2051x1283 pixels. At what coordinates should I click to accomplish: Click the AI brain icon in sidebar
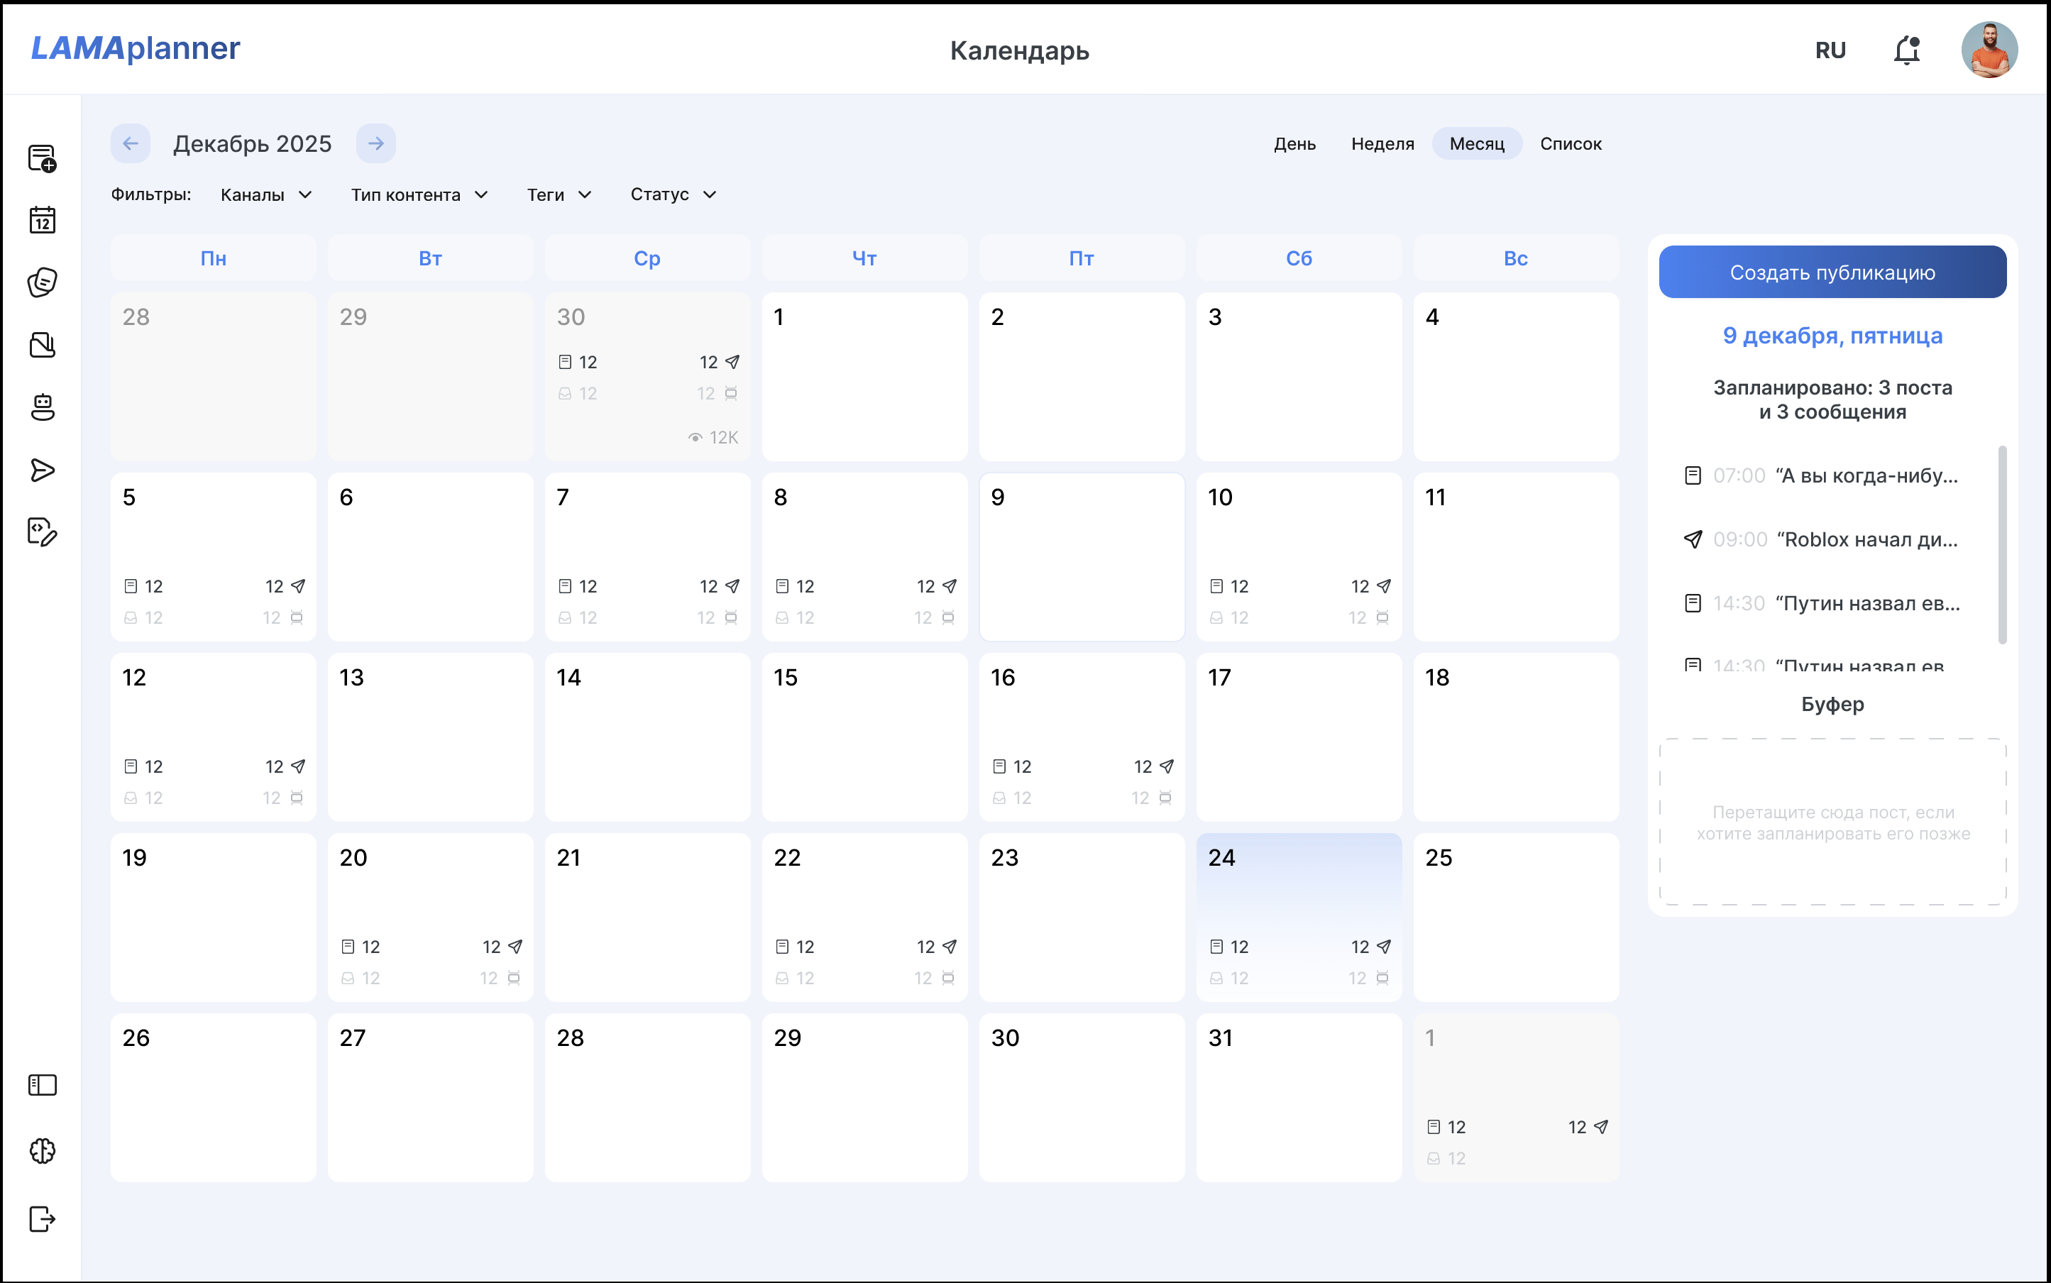(42, 1152)
